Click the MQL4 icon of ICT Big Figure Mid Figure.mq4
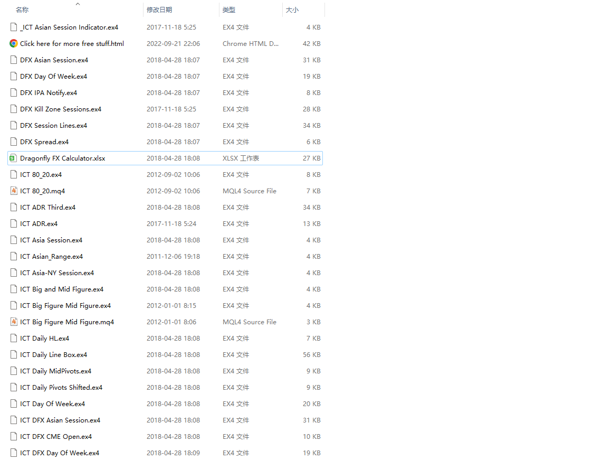 14,322
